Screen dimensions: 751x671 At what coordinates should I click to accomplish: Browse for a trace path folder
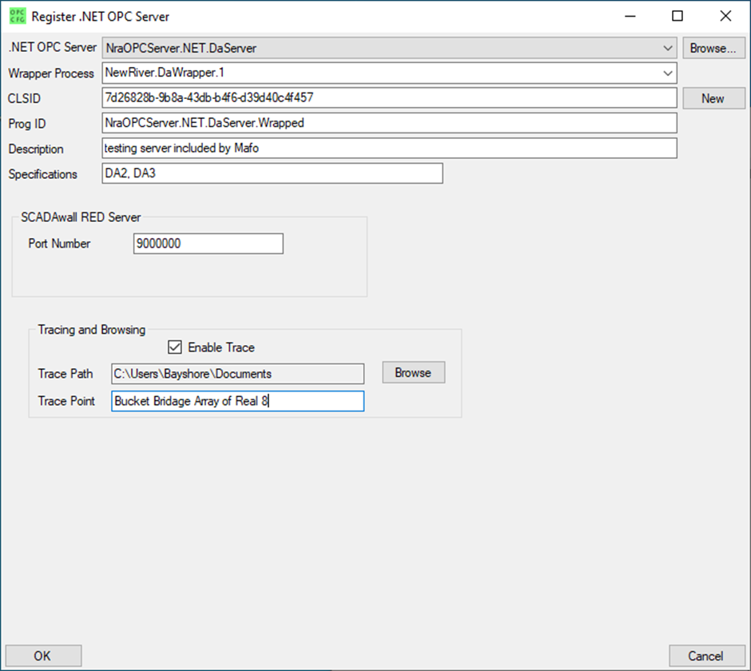tap(413, 372)
